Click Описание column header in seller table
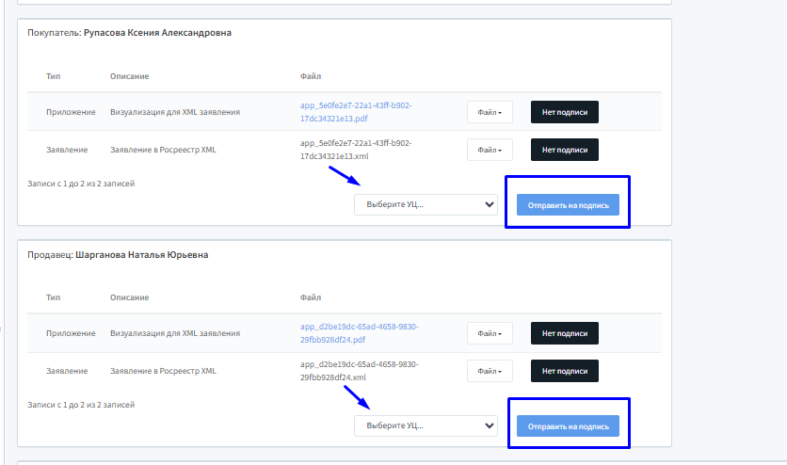The image size is (787, 465). [130, 297]
